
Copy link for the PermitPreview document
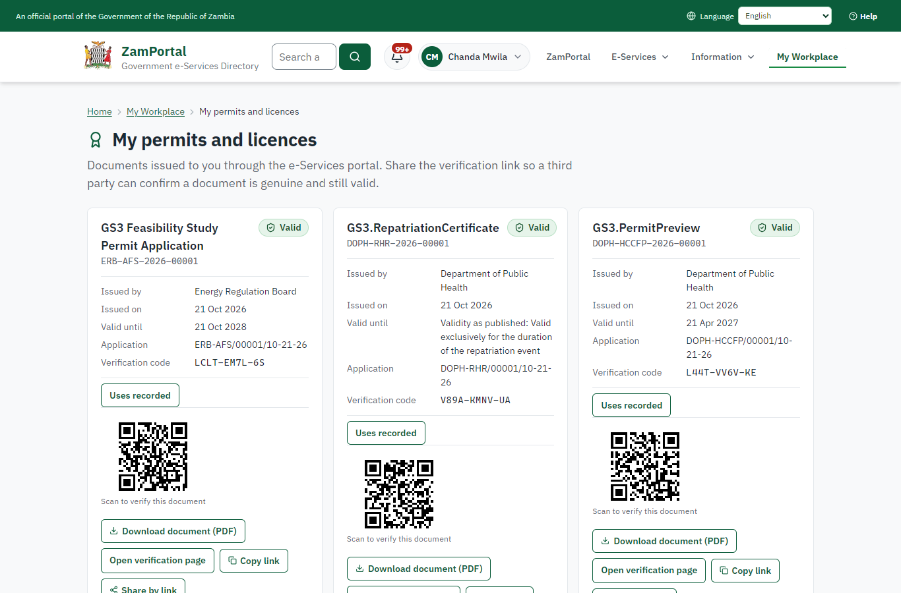(745, 571)
